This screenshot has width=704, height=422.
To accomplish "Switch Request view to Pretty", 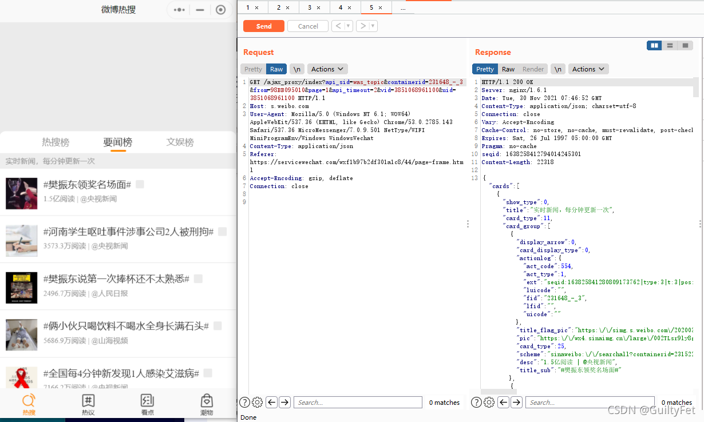I will [253, 69].
